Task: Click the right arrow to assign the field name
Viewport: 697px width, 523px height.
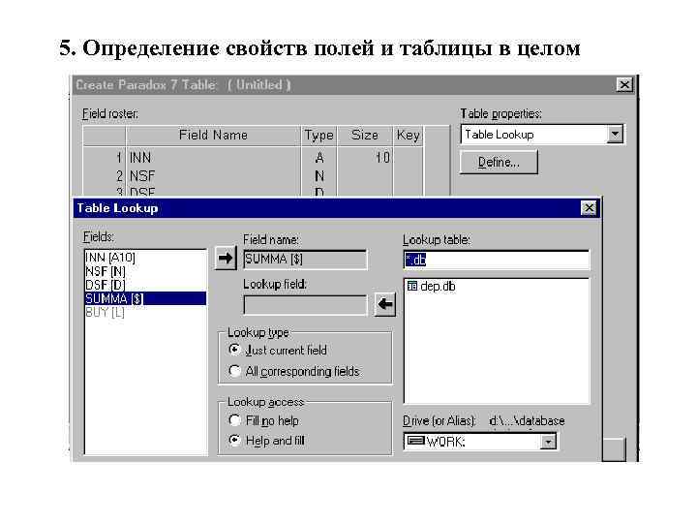Action: 226,258
